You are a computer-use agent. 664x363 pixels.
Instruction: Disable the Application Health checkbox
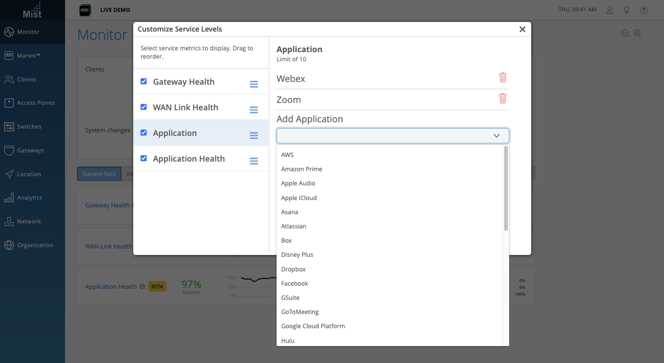[x=144, y=158]
